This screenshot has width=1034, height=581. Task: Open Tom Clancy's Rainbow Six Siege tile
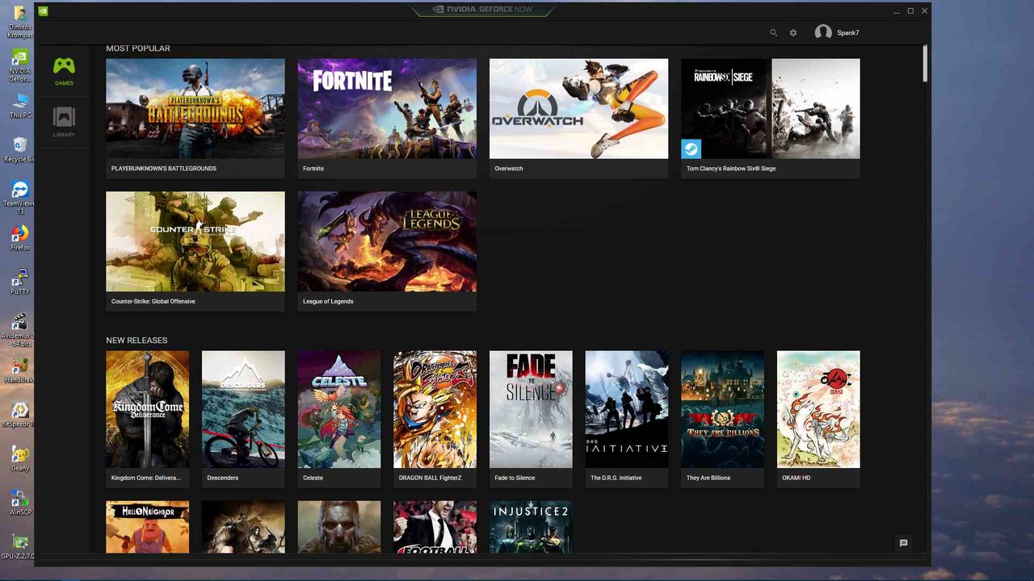tap(771, 118)
